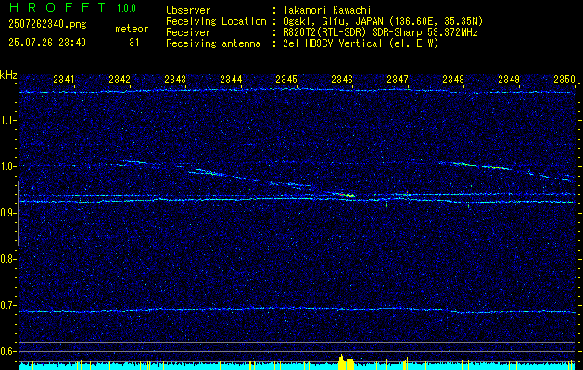Image resolution: width=583 pixels, height=370 pixels.
Task: Click frequency label 1.1
Action: tap(8, 120)
